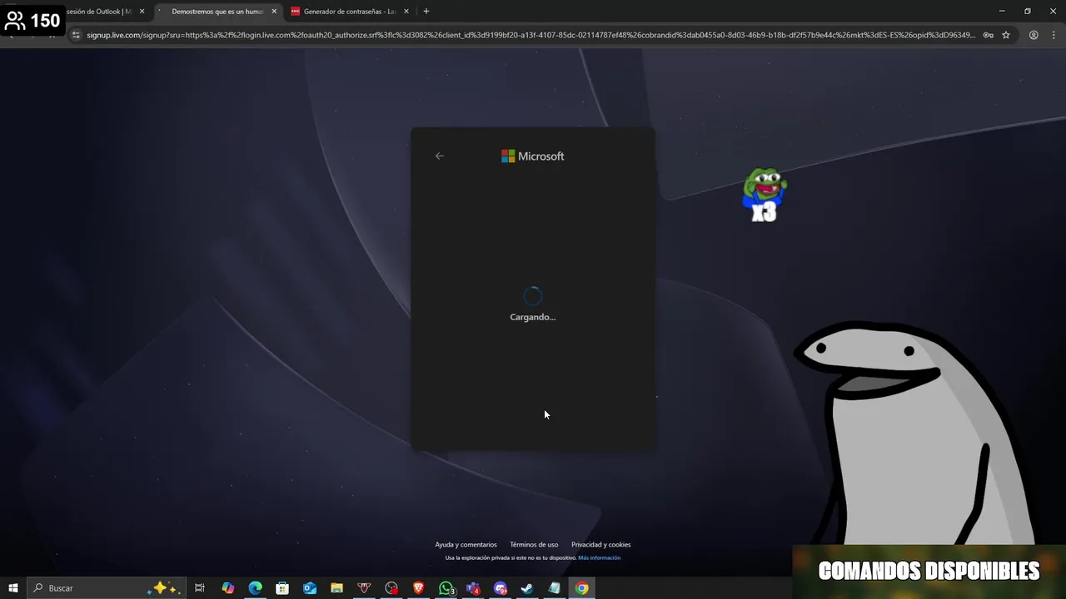This screenshot has width=1066, height=599.
Task: Open the password key icon in address bar
Action: [x=988, y=35]
